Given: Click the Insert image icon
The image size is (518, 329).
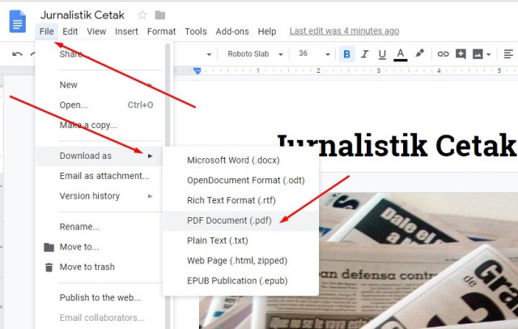Looking at the screenshot, I should (x=478, y=54).
